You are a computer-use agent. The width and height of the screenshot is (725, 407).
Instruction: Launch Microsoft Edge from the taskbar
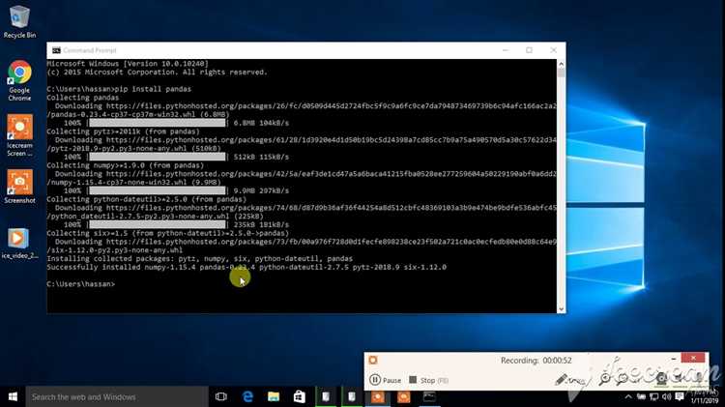click(x=247, y=396)
